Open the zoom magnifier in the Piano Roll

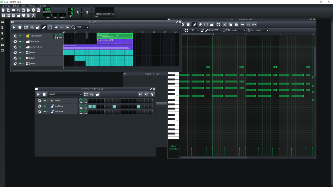218,24
